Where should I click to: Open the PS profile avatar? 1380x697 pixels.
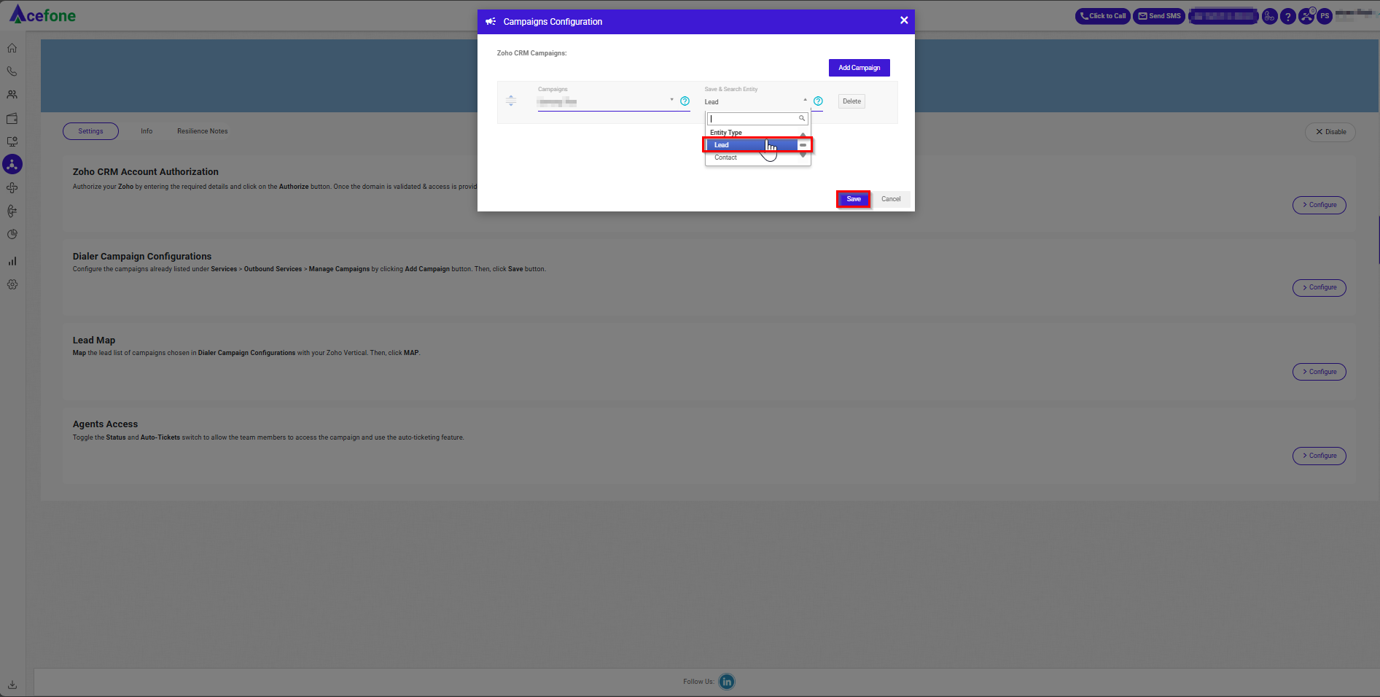point(1325,16)
